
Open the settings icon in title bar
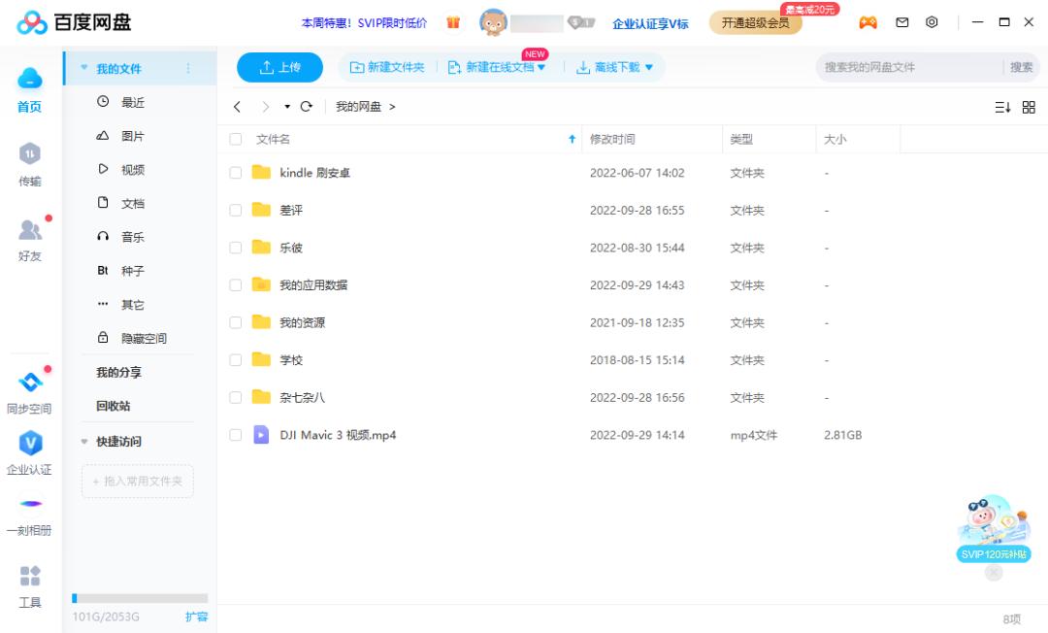click(x=932, y=22)
